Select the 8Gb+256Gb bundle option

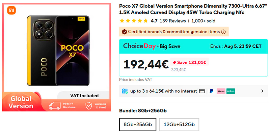tap(138, 125)
